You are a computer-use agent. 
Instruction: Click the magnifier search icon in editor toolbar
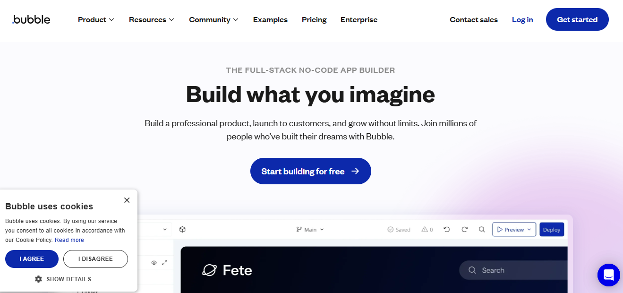click(482, 230)
